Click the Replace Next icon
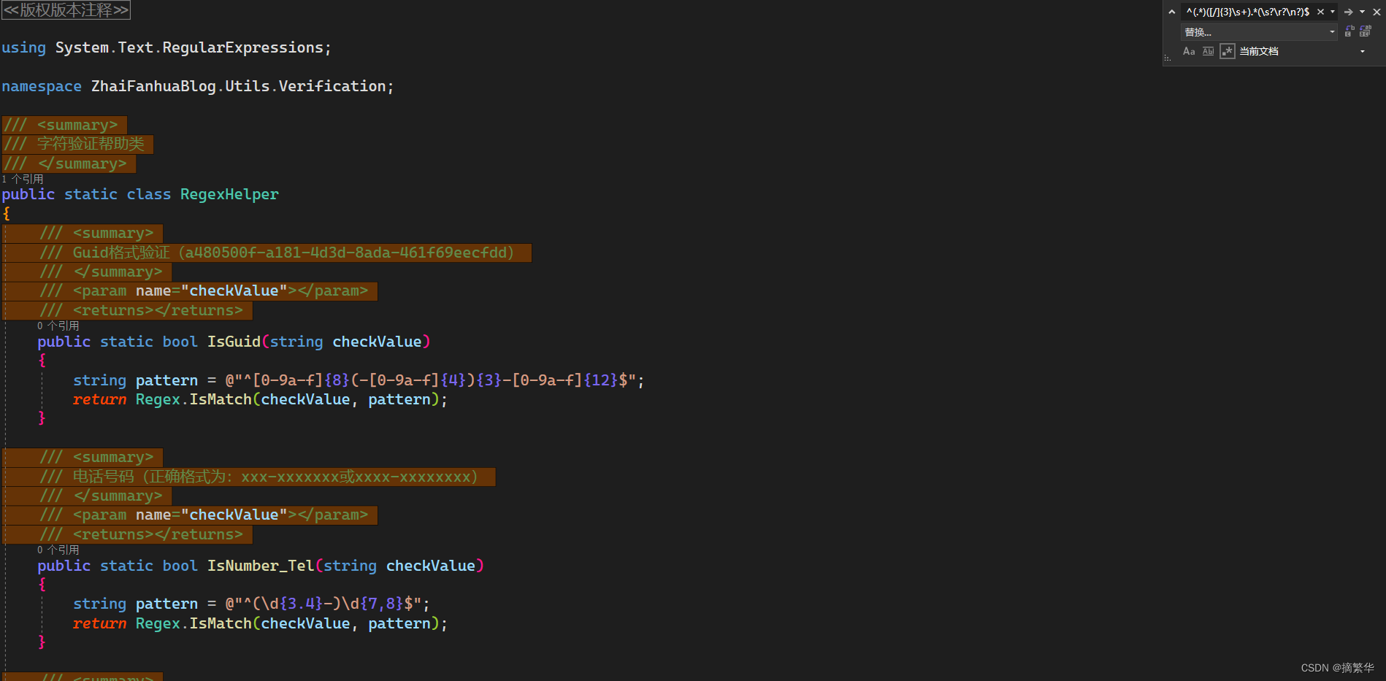The image size is (1386, 681). tap(1349, 31)
